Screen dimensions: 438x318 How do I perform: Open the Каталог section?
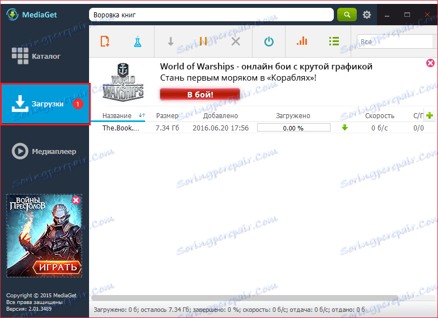[45, 56]
